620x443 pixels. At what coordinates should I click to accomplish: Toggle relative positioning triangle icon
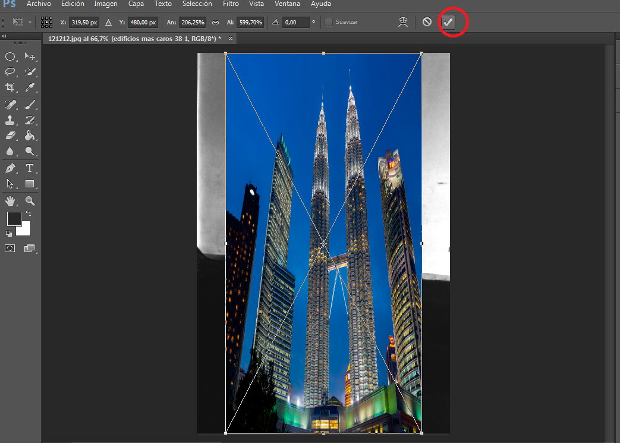pos(108,22)
